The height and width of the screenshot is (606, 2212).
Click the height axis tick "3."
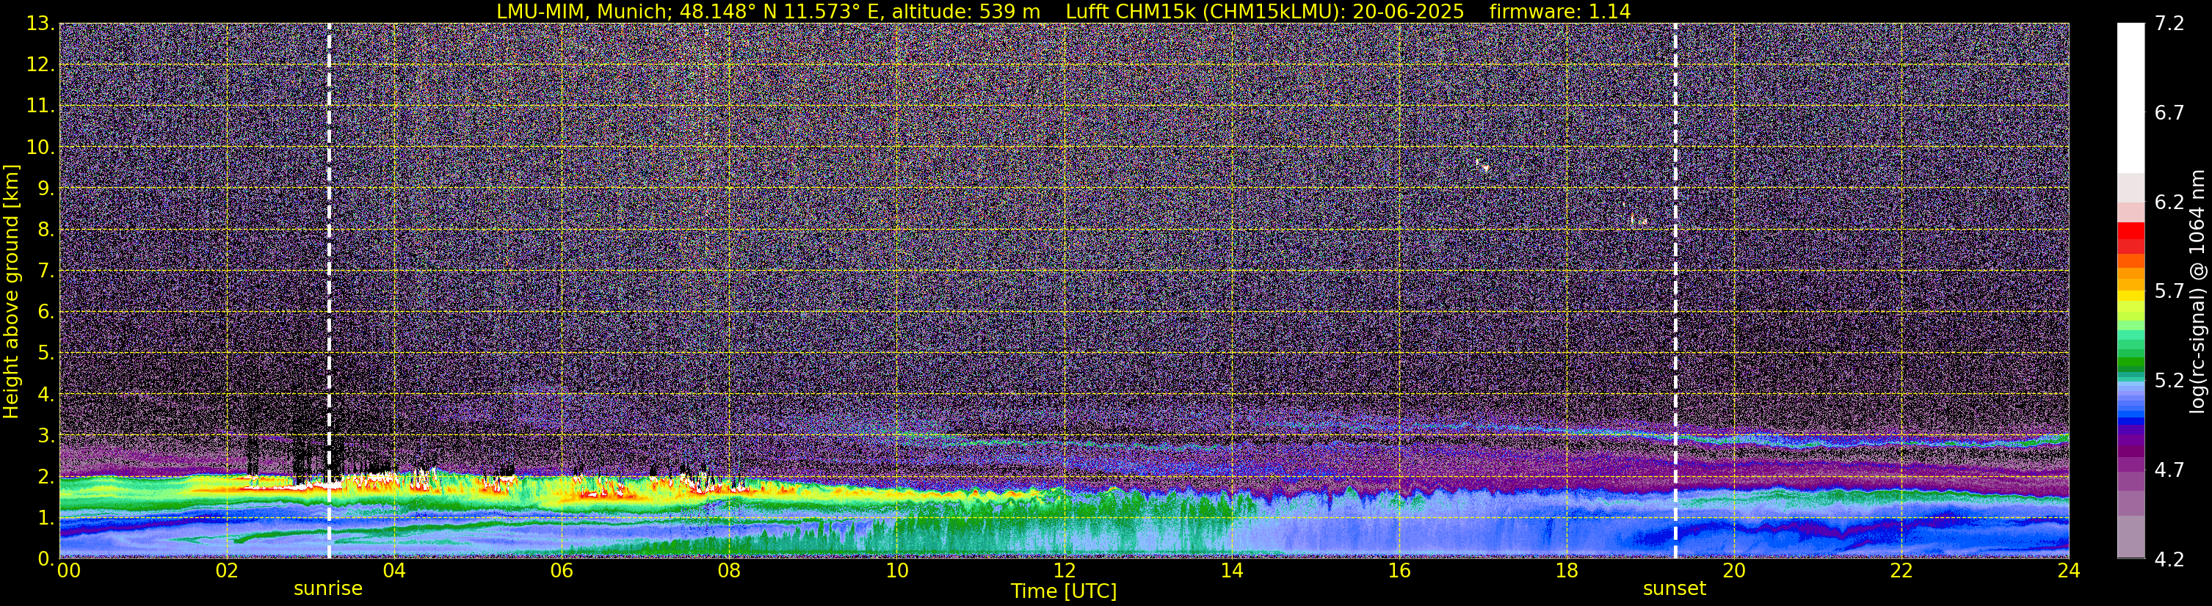46,436
